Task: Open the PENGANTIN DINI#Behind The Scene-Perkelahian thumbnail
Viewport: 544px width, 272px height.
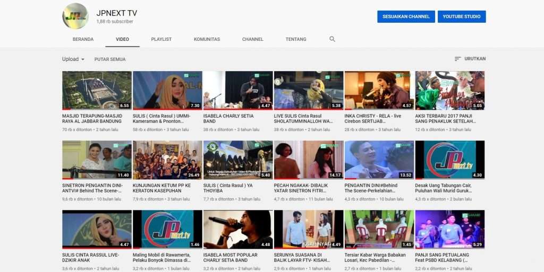Action: (x=379, y=160)
